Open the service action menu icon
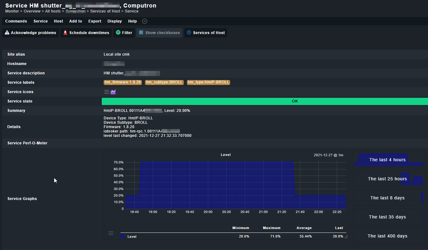Image resolution: width=428 pixels, height=250 pixels. tap(107, 92)
